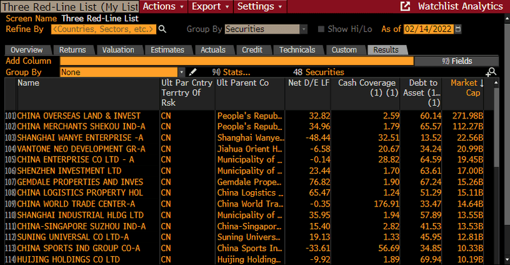The width and height of the screenshot is (510, 265).
Task: Open the Settings dropdown menu
Action: click(x=259, y=6)
